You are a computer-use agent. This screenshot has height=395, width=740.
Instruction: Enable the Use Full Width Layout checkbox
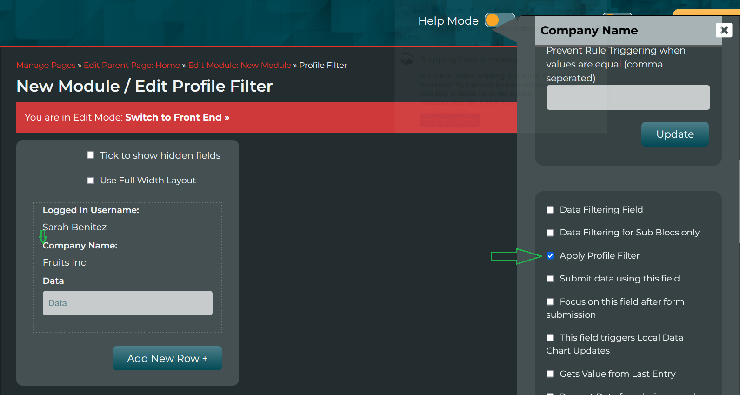coord(90,181)
